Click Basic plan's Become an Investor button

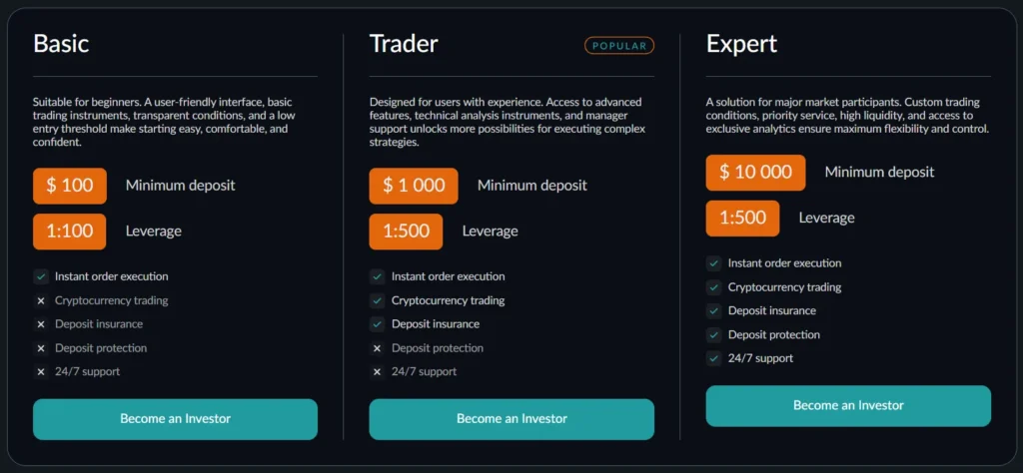[x=175, y=419]
